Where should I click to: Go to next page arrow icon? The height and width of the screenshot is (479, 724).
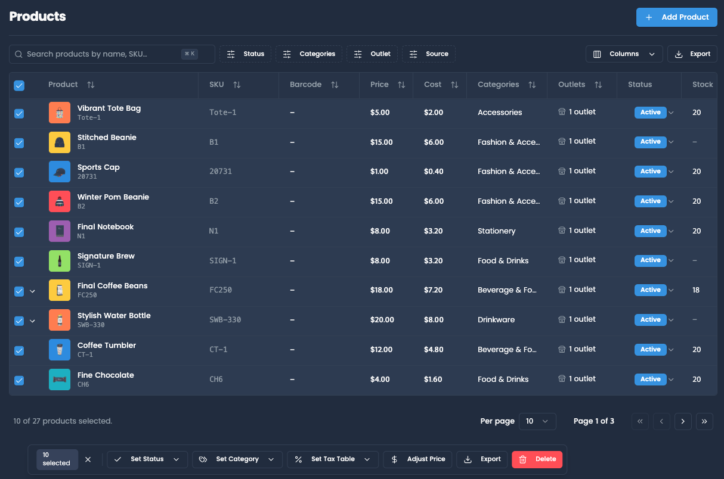[x=683, y=421]
